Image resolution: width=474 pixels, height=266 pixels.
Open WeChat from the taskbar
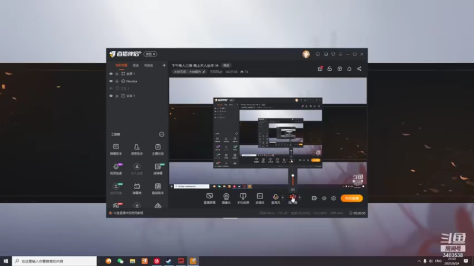click(x=120, y=261)
